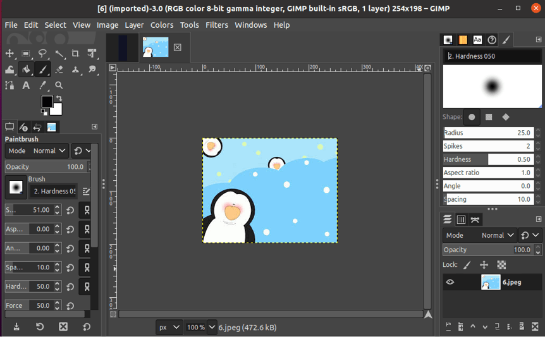Select the Zoom magnifier tool
This screenshot has height=337, width=545.
click(59, 85)
